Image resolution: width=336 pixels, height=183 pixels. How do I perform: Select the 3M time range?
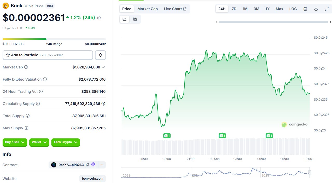click(256, 9)
